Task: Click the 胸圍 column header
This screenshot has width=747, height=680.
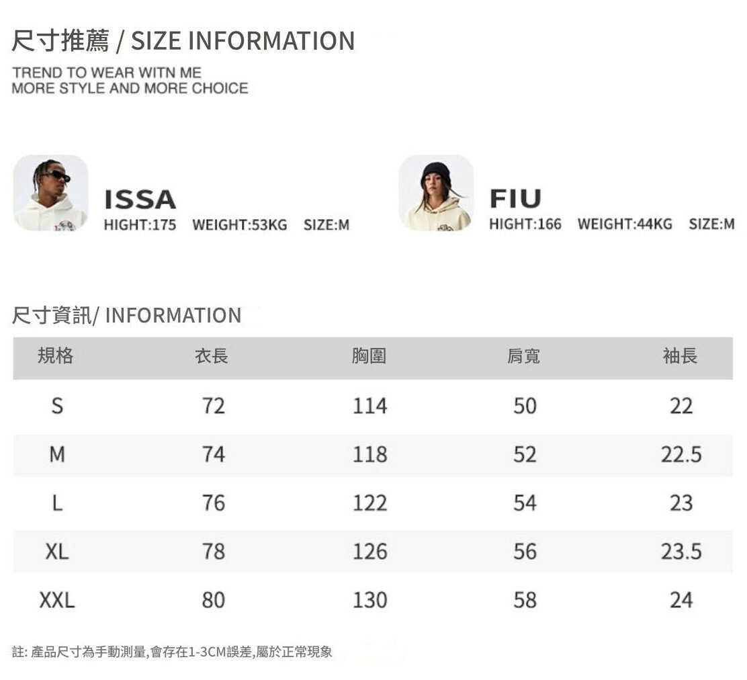Action: click(x=369, y=356)
